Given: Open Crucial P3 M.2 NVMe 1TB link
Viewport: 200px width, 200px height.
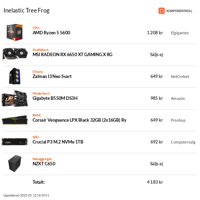Looking at the screenshot, I should pos(58,142).
